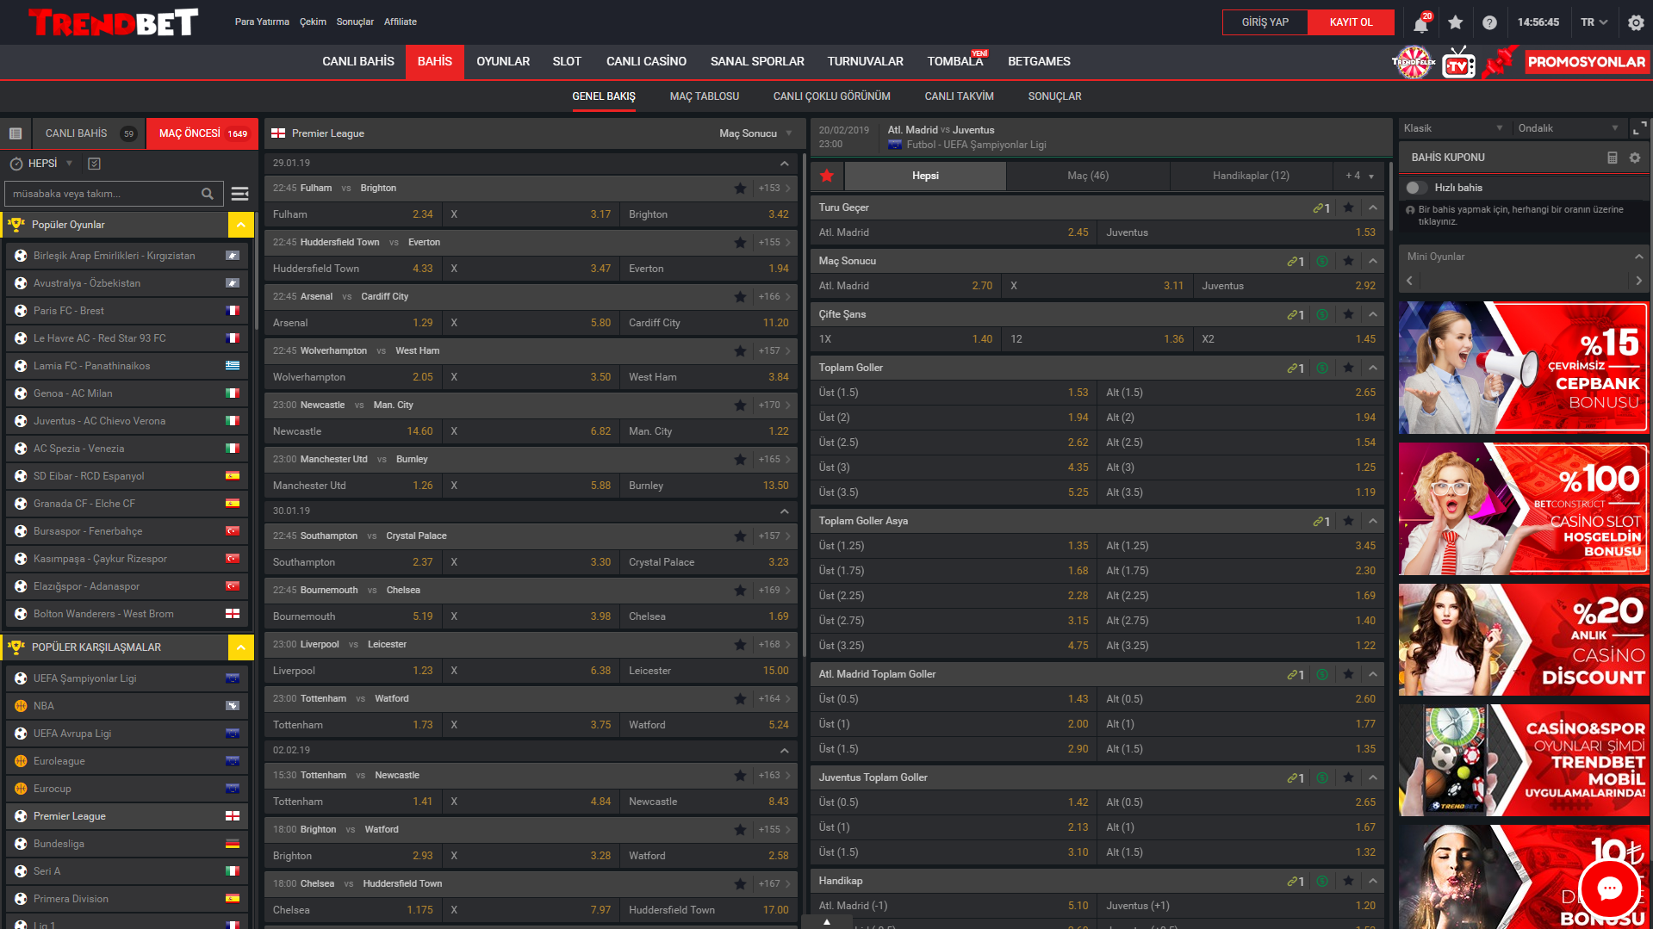Switch to the CANLI CASİNO menu
This screenshot has height=929, width=1653.
[x=646, y=61]
